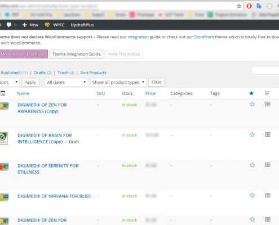Show Drafts products filter

tap(40, 73)
